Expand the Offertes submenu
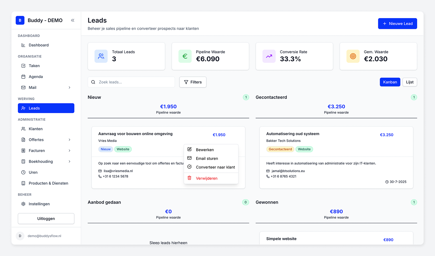 coord(70,140)
